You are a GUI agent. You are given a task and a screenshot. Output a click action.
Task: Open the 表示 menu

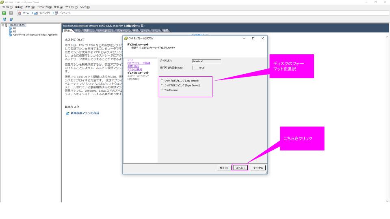[30, 7]
